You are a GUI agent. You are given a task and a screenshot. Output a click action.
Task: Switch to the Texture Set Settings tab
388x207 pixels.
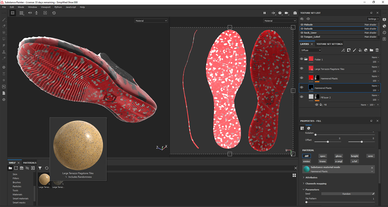coord(330,44)
